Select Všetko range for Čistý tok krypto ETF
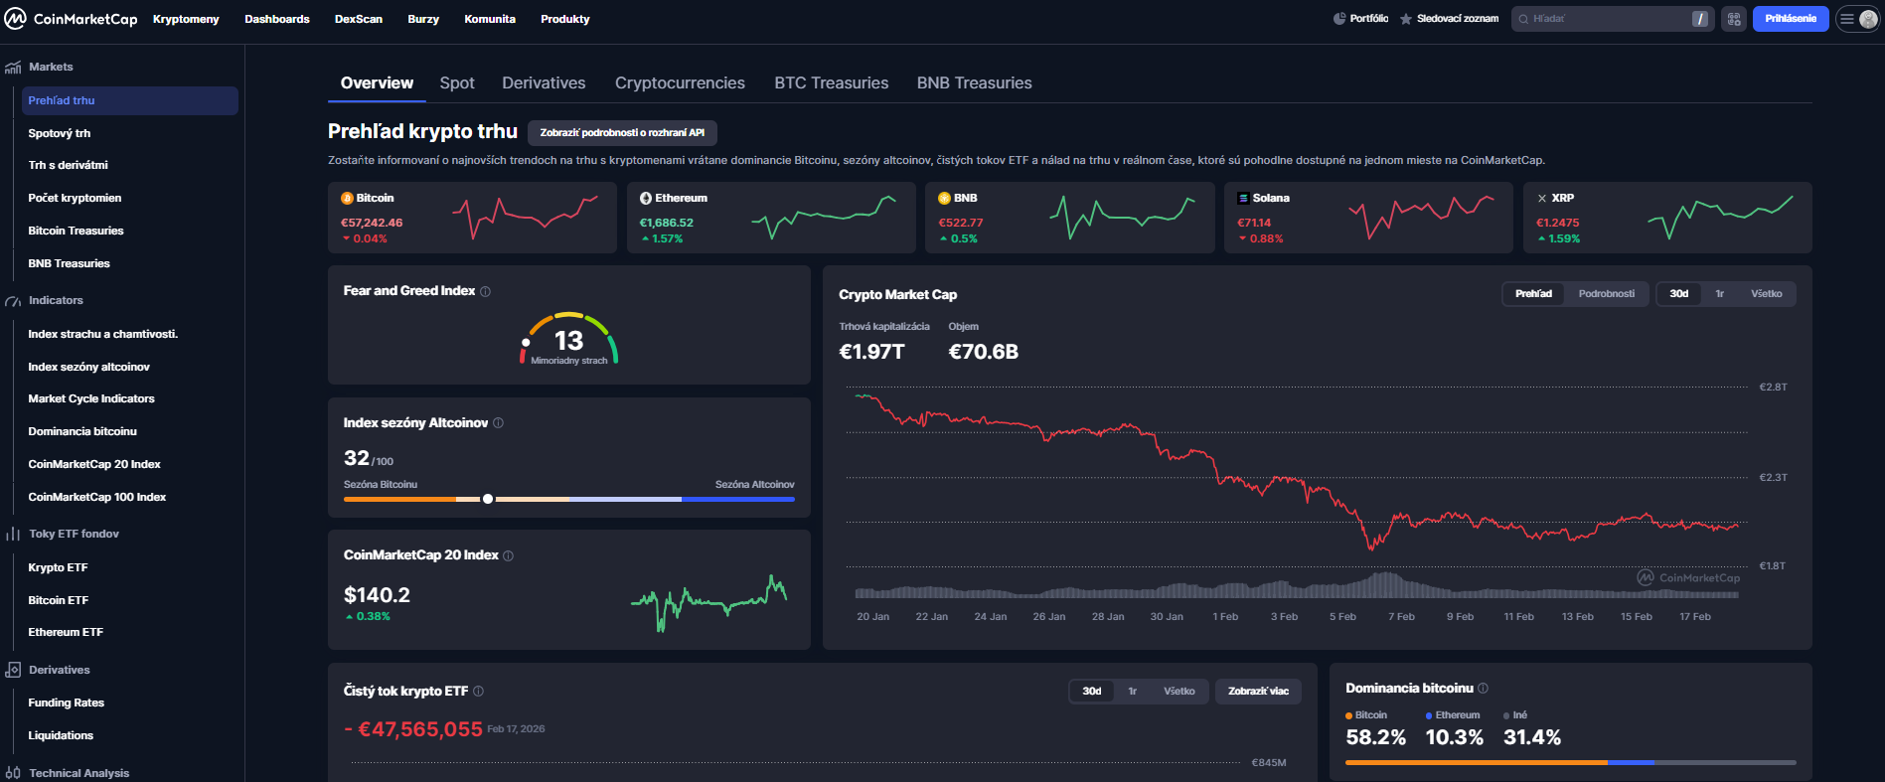This screenshot has width=1885, height=782. click(x=1178, y=692)
